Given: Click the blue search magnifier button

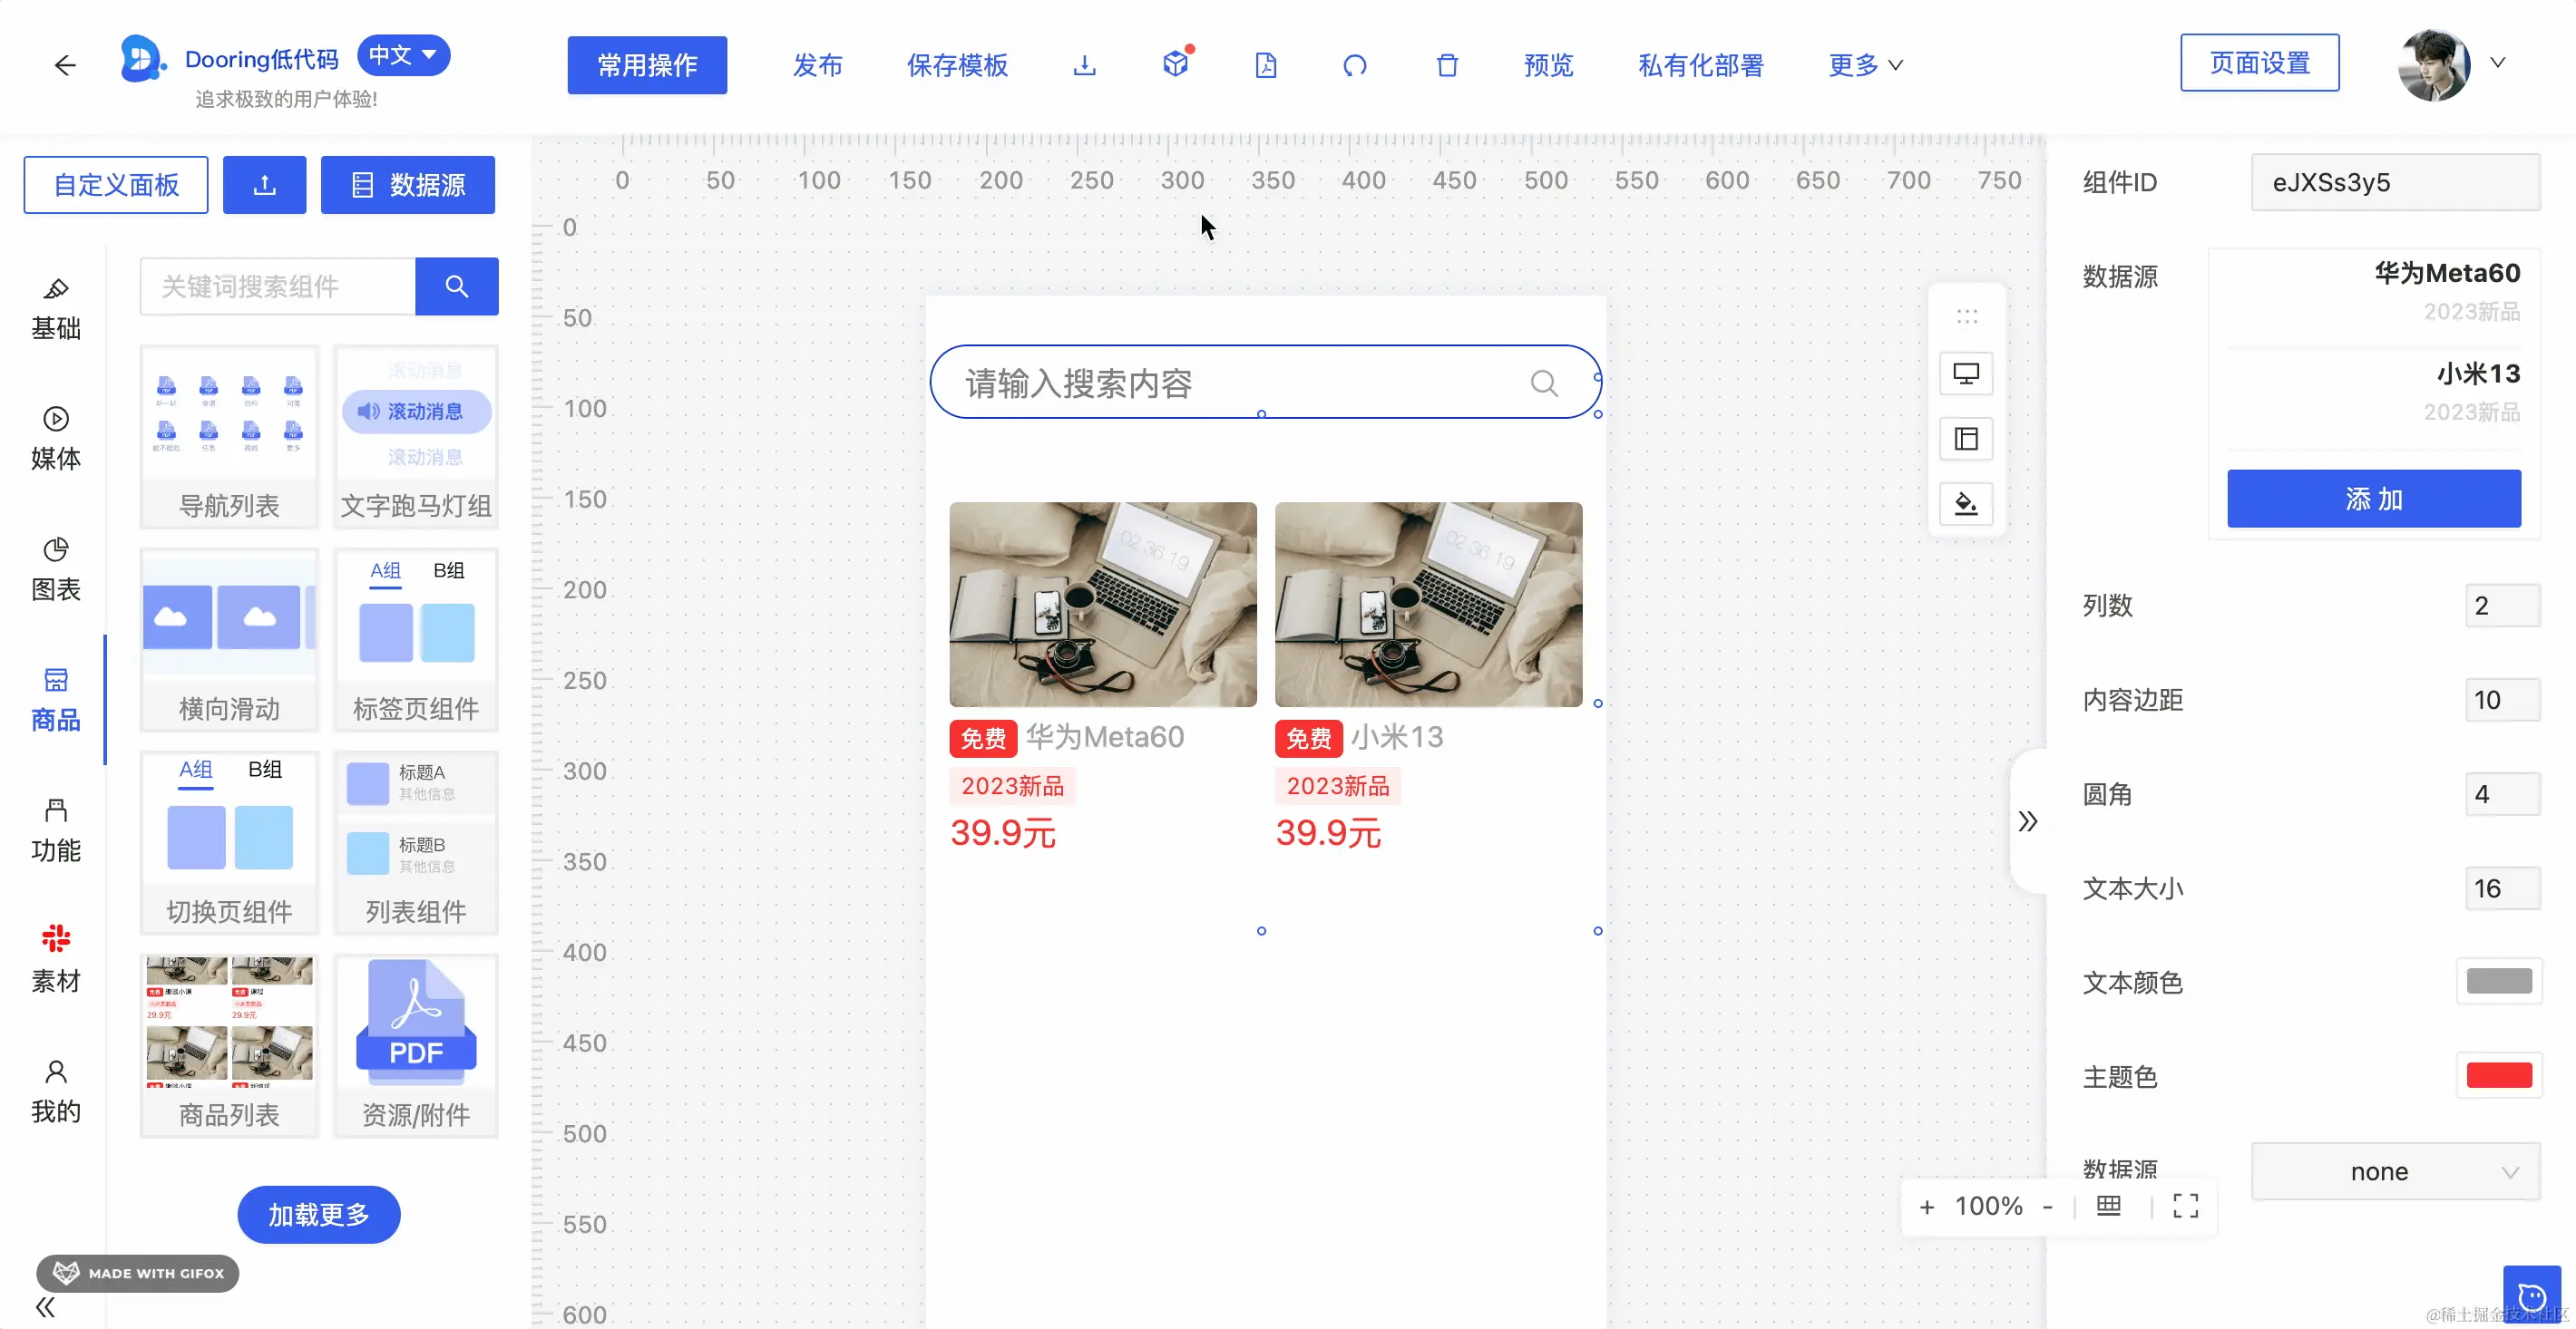Looking at the screenshot, I should pos(457,286).
